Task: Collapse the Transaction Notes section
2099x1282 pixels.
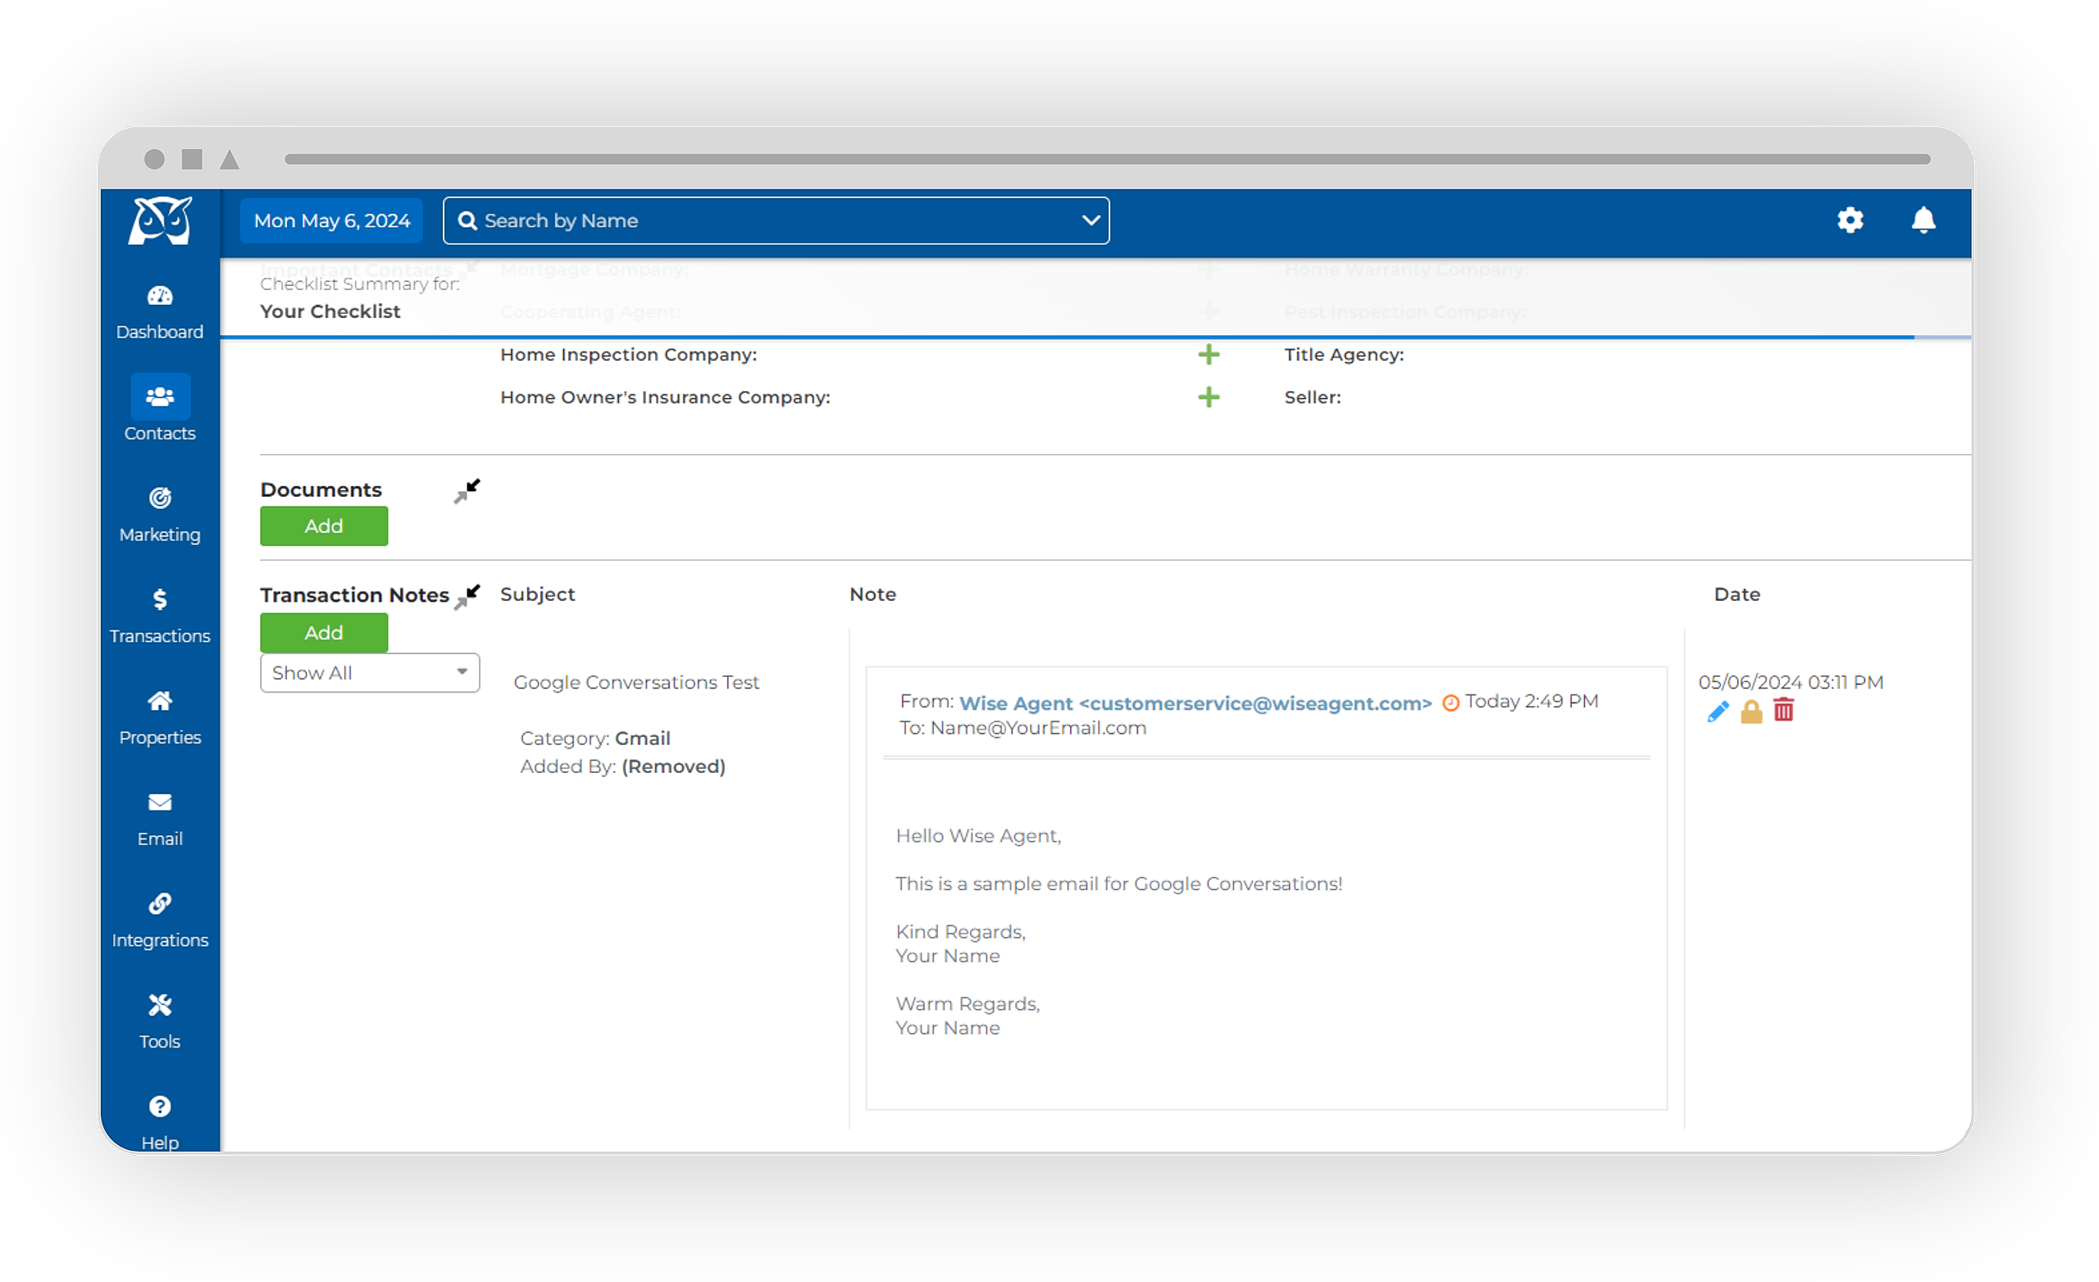Action: pyautogui.click(x=467, y=596)
